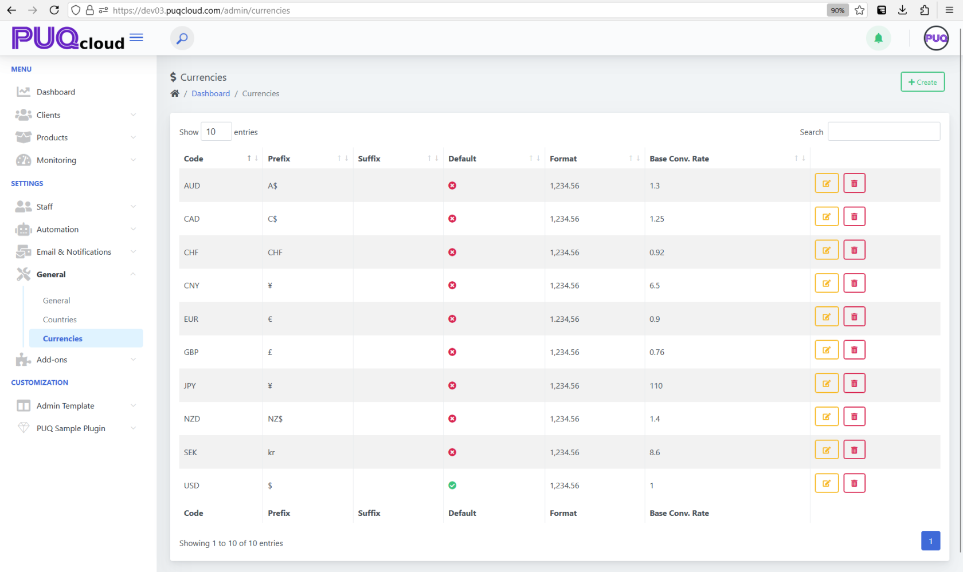This screenshot has width=963, height=572.
Task: Edit the CNY currency row
Action: 827,283
